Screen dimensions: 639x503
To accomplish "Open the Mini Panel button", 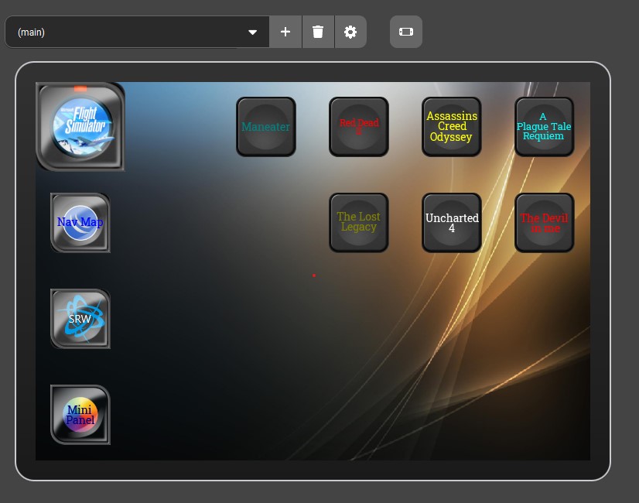I will point(80,415).
